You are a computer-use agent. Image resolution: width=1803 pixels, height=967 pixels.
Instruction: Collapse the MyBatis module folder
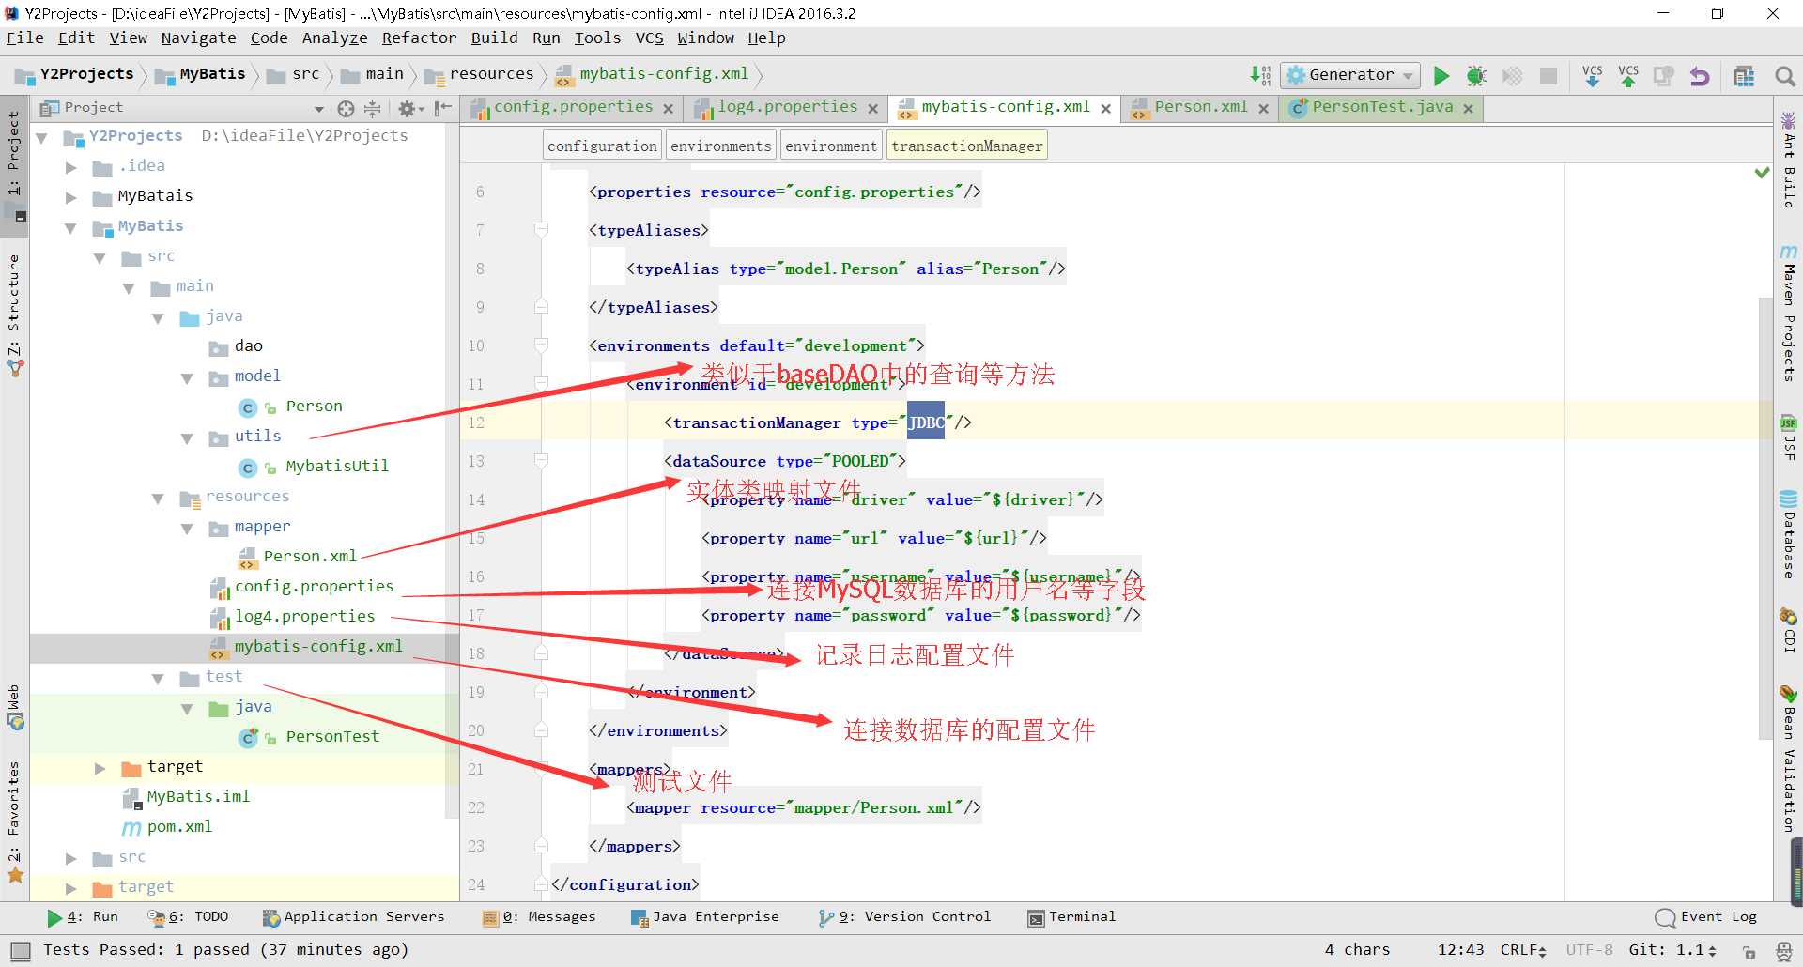70,227
